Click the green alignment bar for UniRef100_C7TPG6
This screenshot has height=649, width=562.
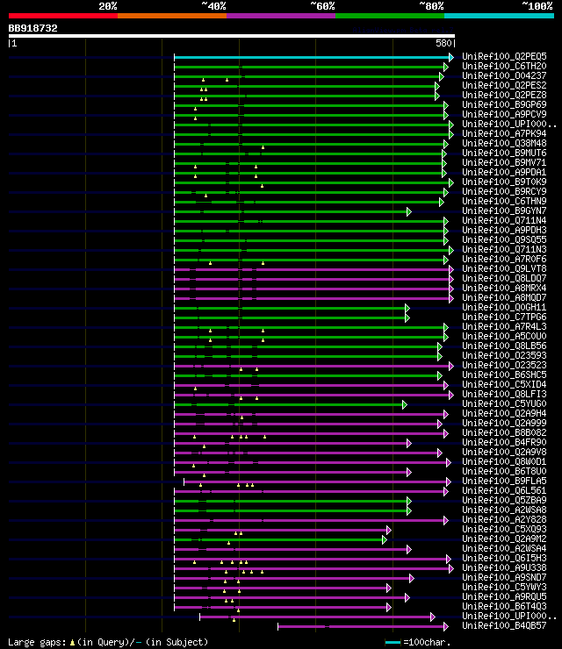click(292, 317)
